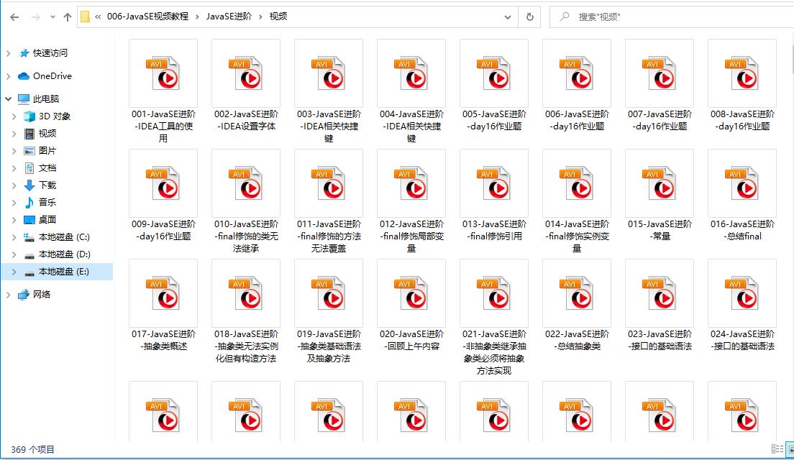Click the Forward navigation arrow

pos(35,17)
